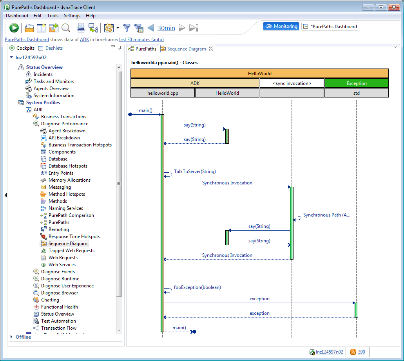
Task: Open Tagged Web Requests item
Action: coord(71,251)
